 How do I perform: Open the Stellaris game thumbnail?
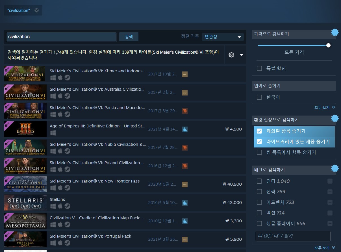(25, 203)
